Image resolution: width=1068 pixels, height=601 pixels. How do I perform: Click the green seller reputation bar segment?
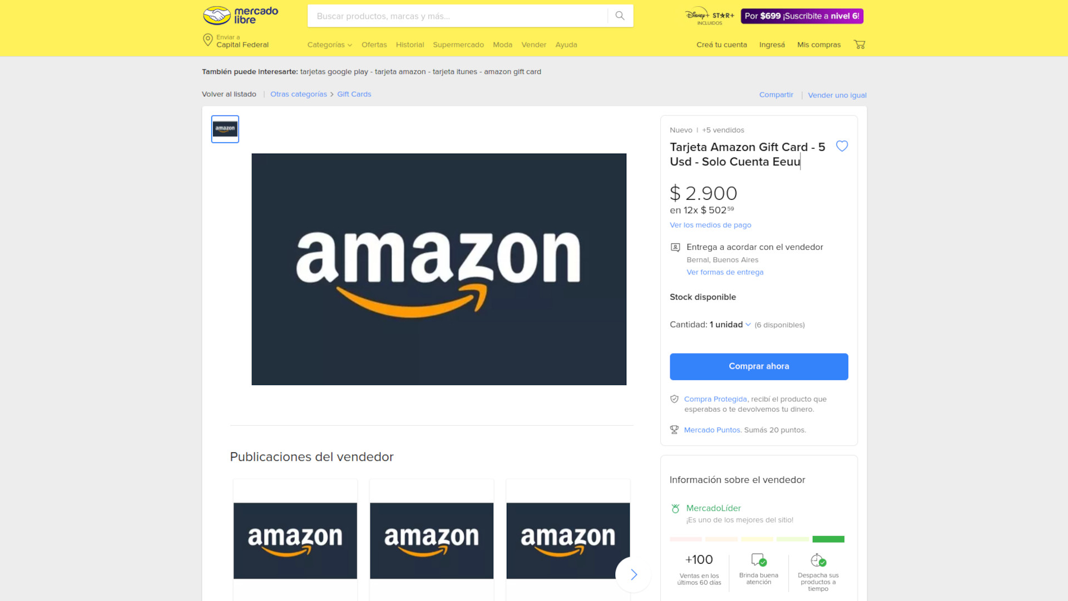(x=828, y=539)
